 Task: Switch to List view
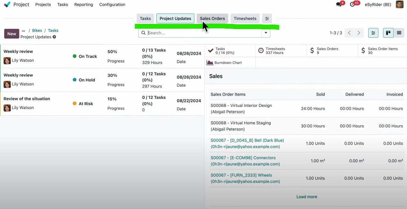[x=399, y=33]
